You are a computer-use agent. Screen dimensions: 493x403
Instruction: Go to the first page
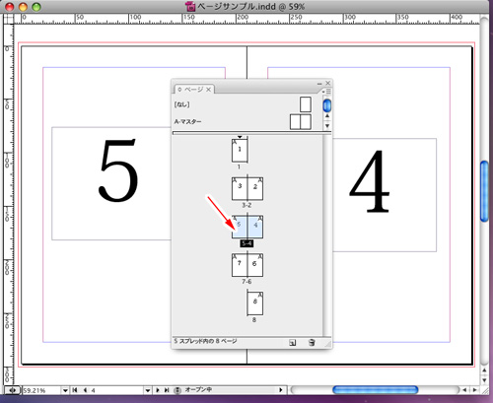75,390
